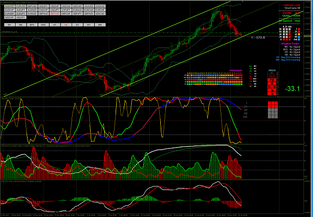The height and width of the screenshot is (217, 313).
Task: Select the USDJPY symbol button
Action: (44, 6)
